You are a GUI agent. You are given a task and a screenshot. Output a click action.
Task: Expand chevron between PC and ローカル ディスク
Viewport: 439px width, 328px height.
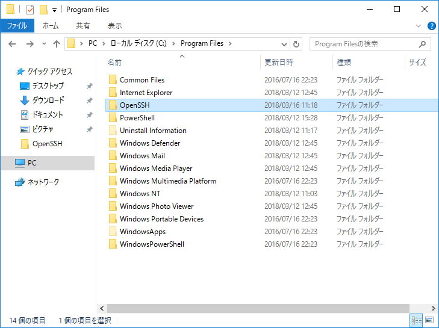(x=104, y=44)
